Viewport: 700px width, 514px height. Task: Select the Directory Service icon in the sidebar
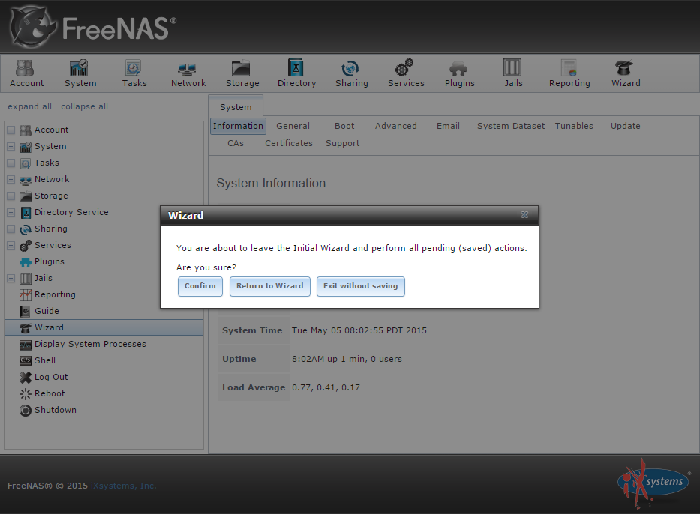point(26,213)
